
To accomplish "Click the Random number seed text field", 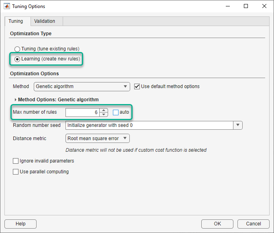I will tap(149, 125).
